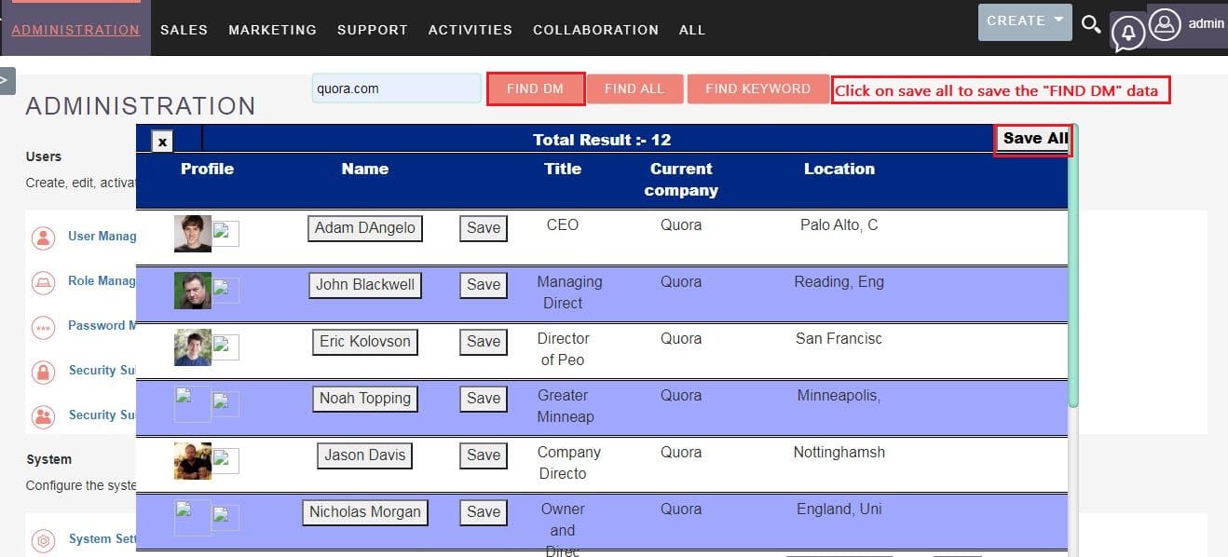Click the first Security Suite lock icon
Screen dimensions: 1228x557
[x=43, y=372]
